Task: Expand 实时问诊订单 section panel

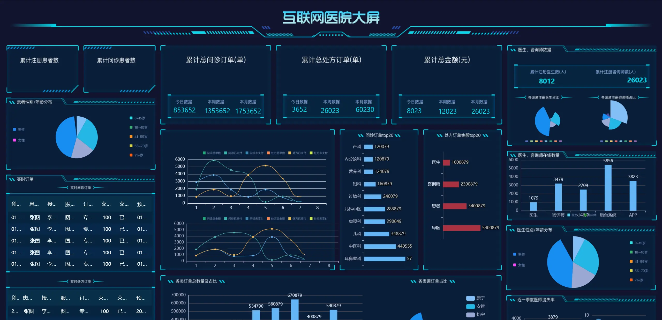Action: (x=80, y=189)
